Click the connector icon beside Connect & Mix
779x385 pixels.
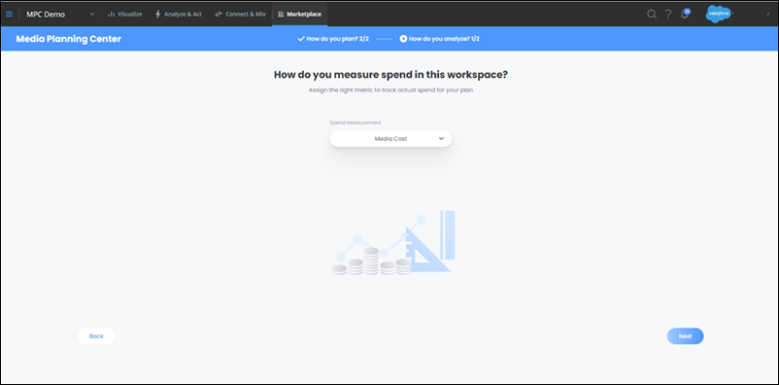pyautogui.click(x=219, y=14)
